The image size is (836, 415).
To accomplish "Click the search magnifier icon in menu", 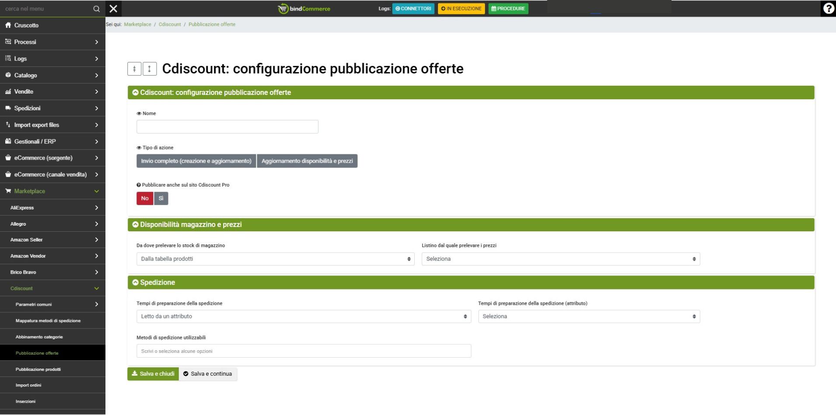I will point(97,9).
